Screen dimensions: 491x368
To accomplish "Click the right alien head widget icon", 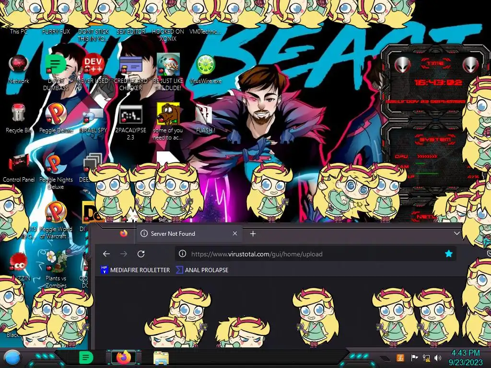I will click(x=471, y=65).
